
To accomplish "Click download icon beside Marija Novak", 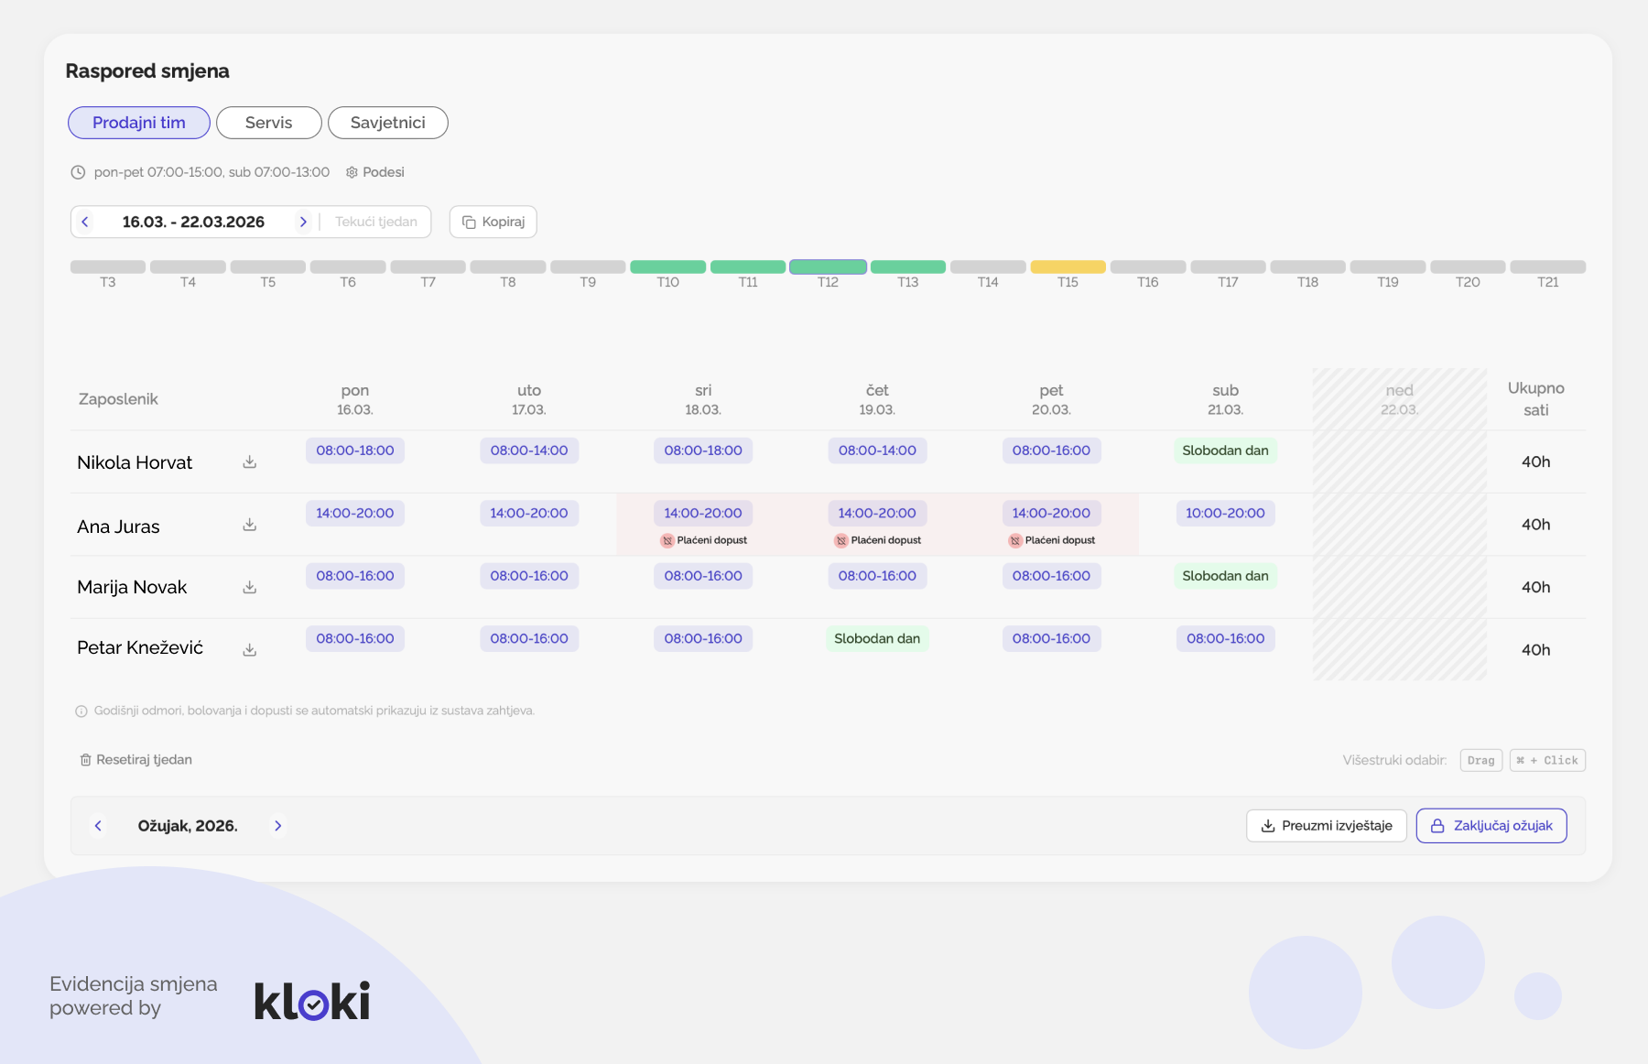I will point(249,587).
